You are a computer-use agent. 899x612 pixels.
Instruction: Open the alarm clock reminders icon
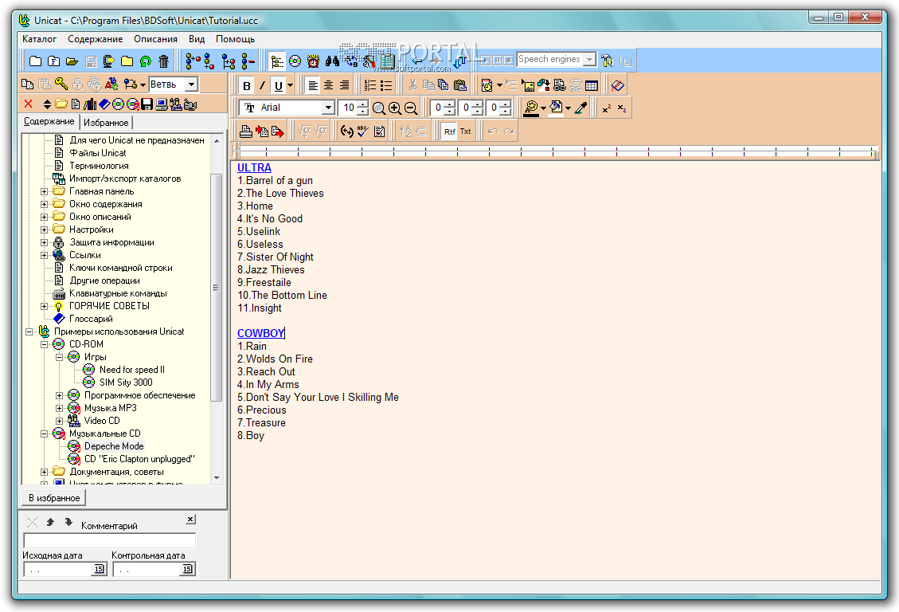313,61
